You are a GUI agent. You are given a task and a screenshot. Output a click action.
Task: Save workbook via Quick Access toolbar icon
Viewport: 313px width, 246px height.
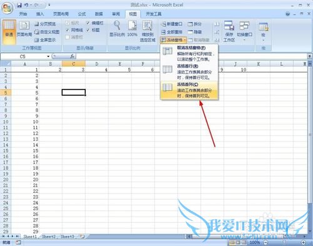(19, 5)
